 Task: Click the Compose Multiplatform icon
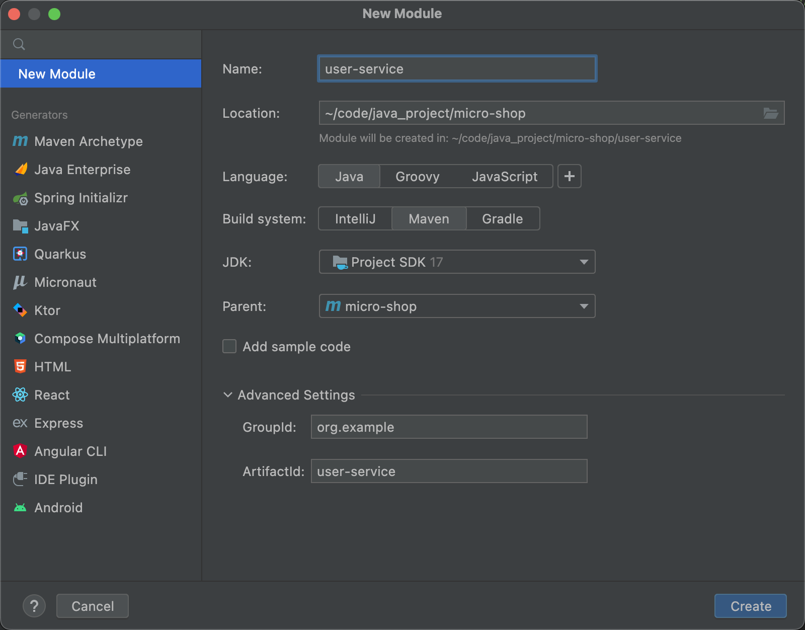(20, 339)
